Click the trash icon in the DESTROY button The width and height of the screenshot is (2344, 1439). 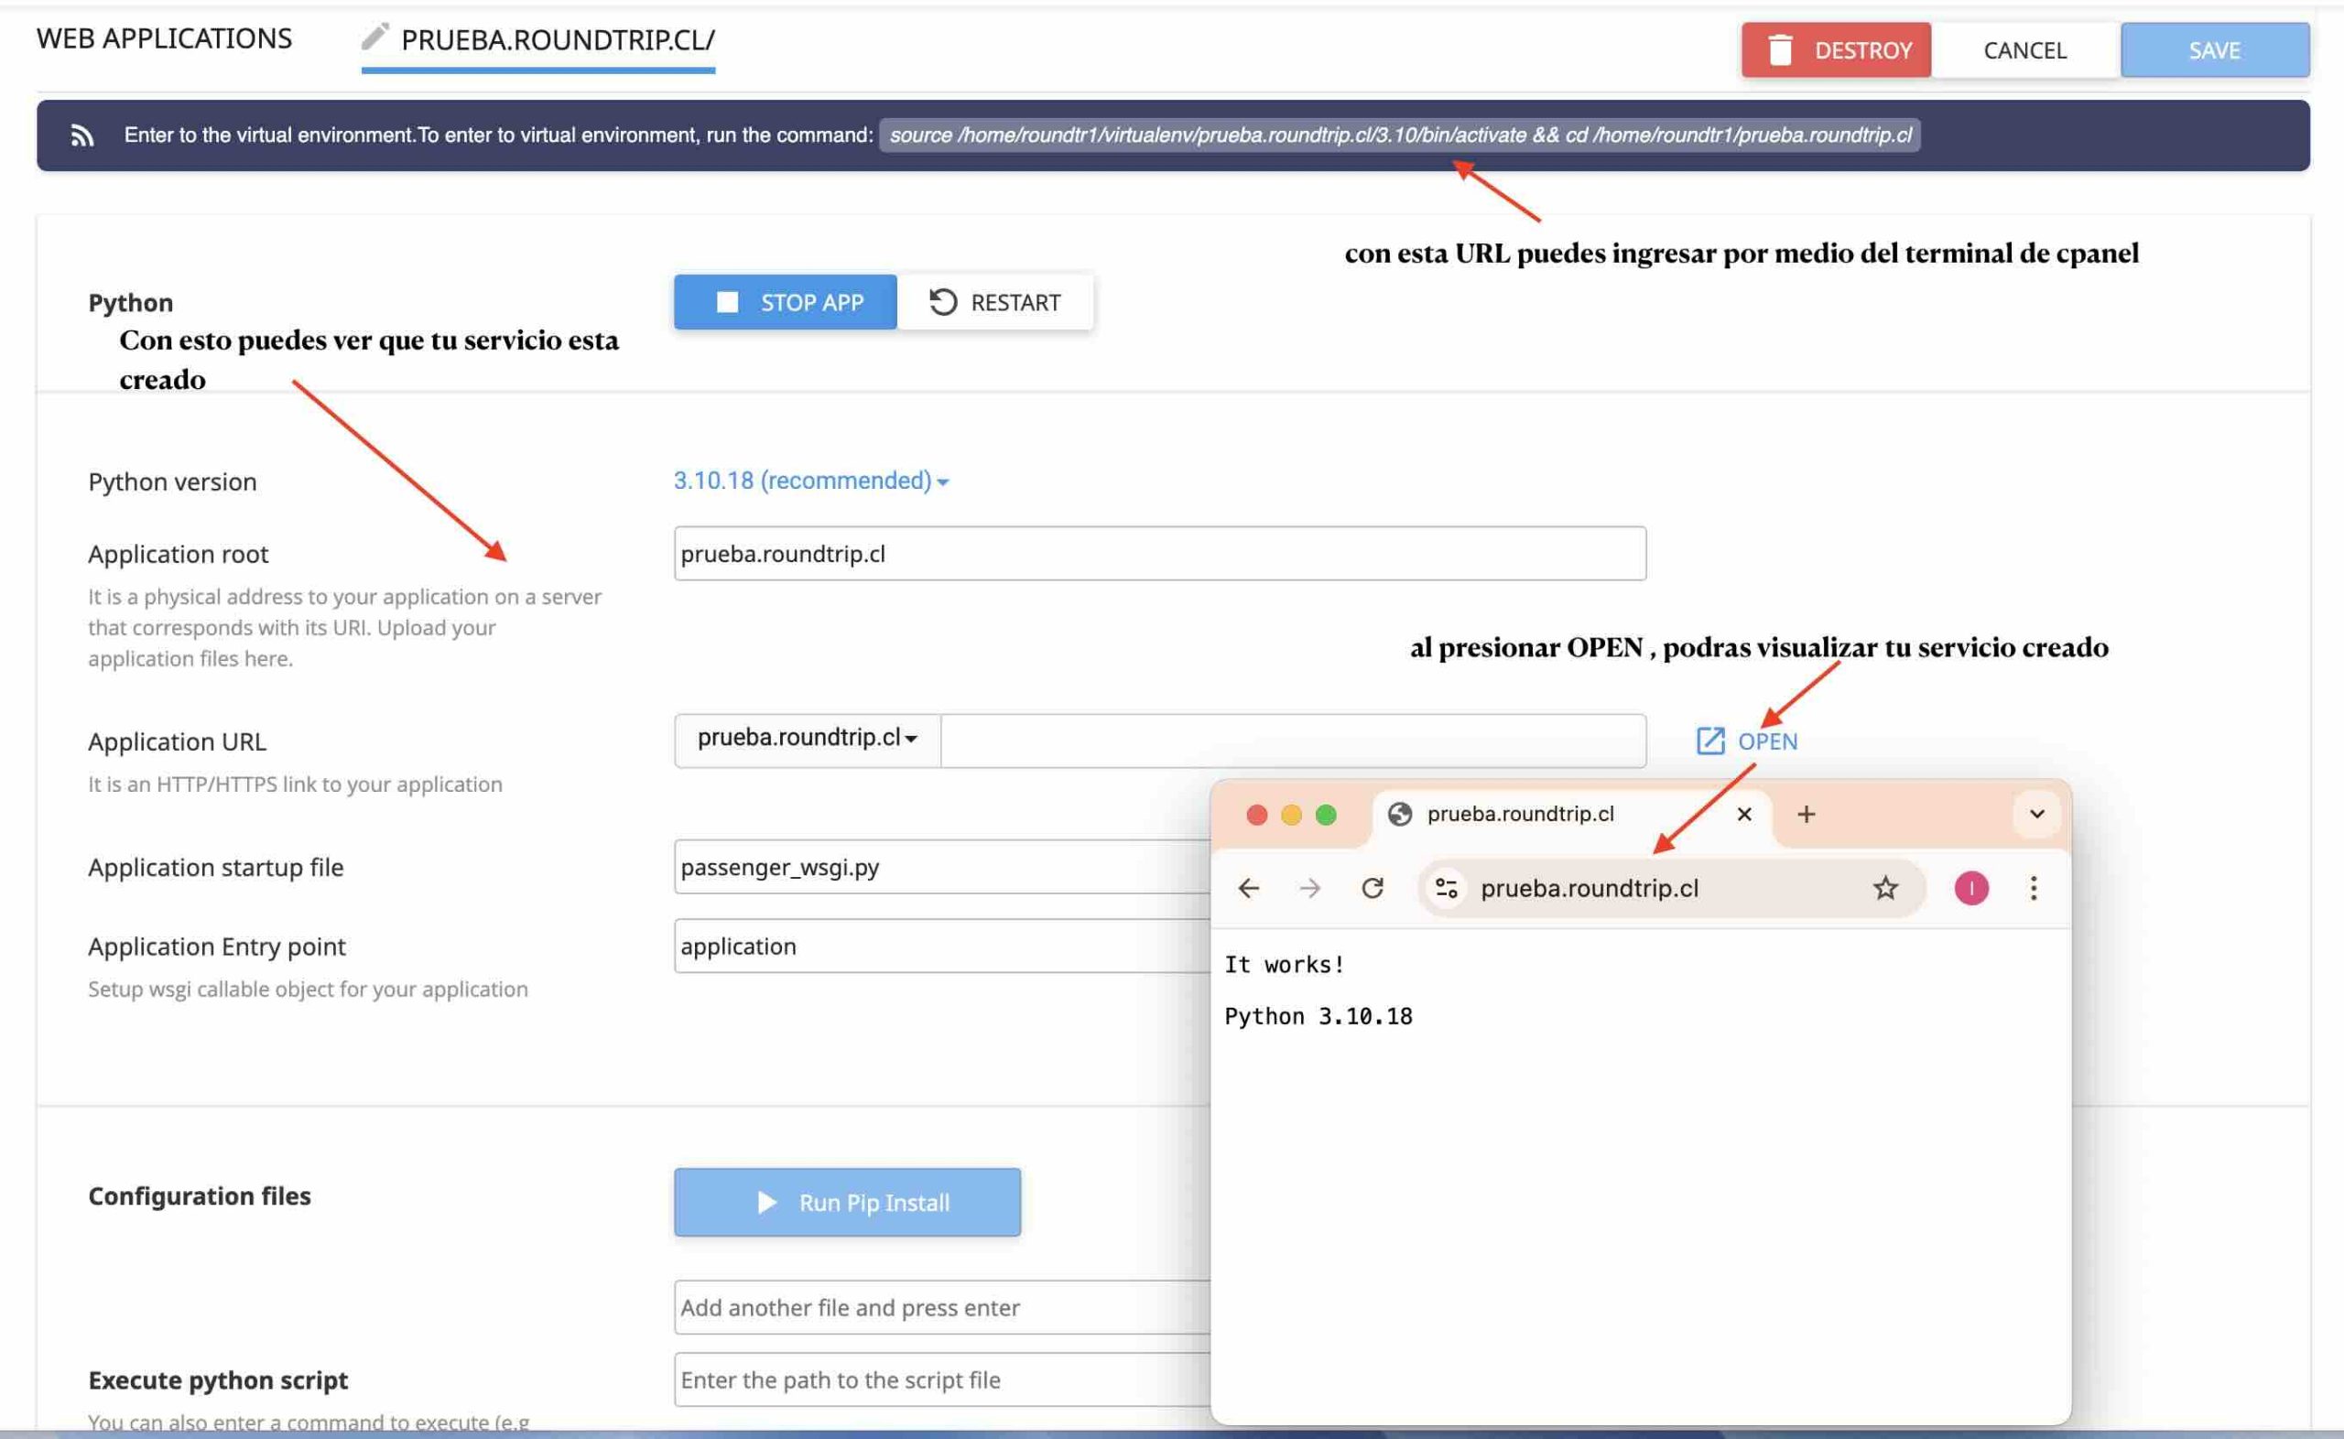1780,49
